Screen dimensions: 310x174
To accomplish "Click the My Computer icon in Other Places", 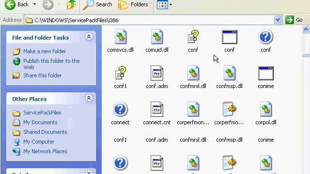I will point(16,142).
